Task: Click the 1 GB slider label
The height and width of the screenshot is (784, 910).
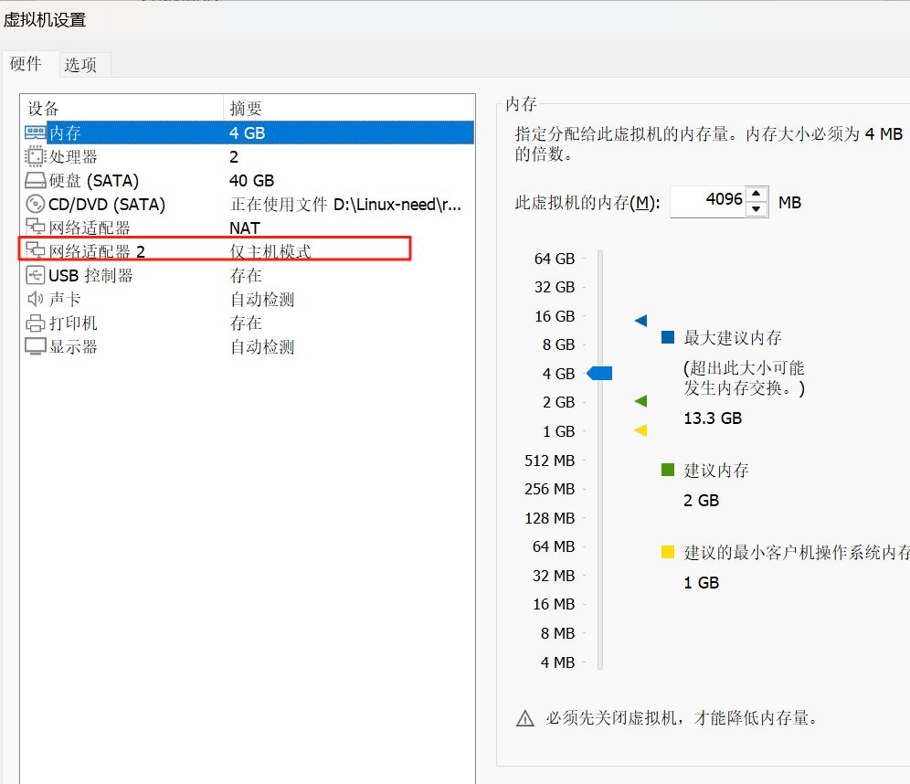Action: pyautogui.click(x=558, y=431)
